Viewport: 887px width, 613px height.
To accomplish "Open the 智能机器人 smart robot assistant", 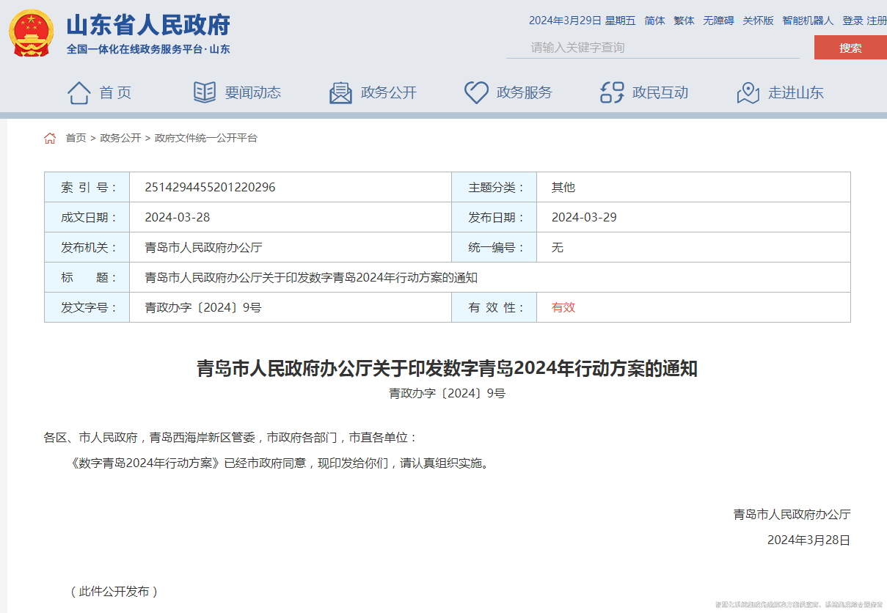I will (x=807, y=21).
